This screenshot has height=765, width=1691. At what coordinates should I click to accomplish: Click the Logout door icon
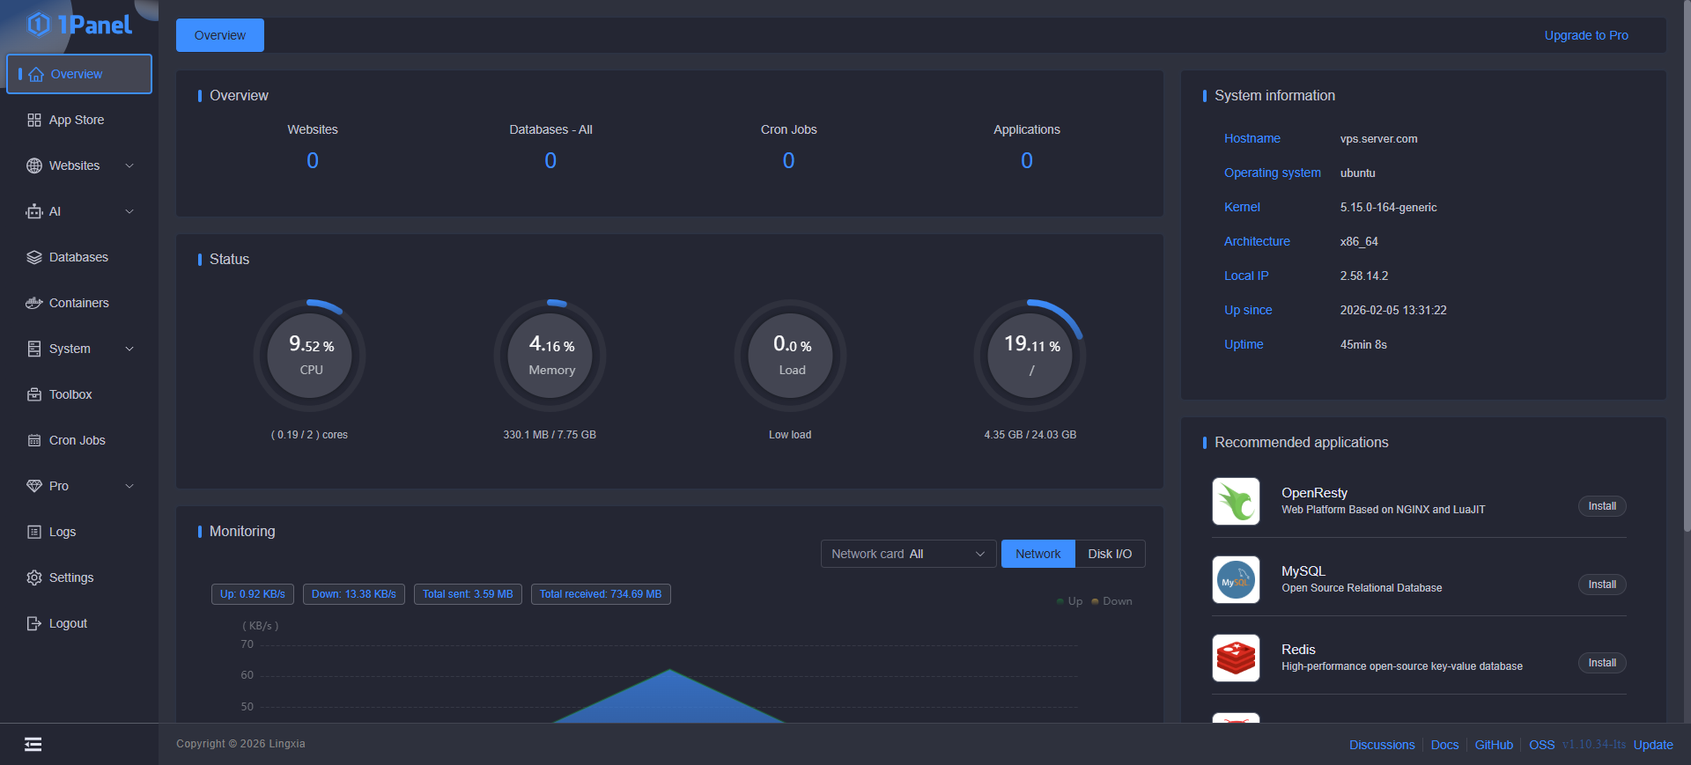point(34,623)
